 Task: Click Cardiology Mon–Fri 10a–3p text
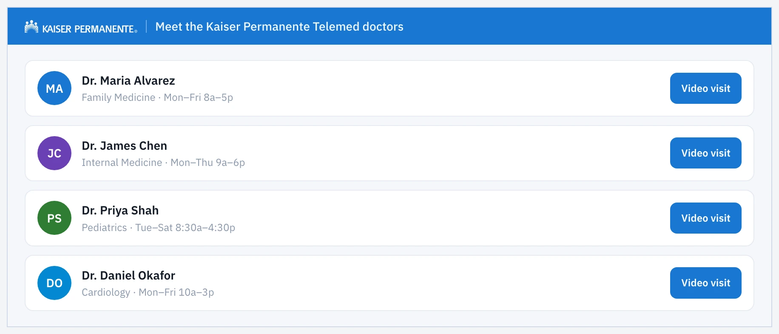[148, 292]
